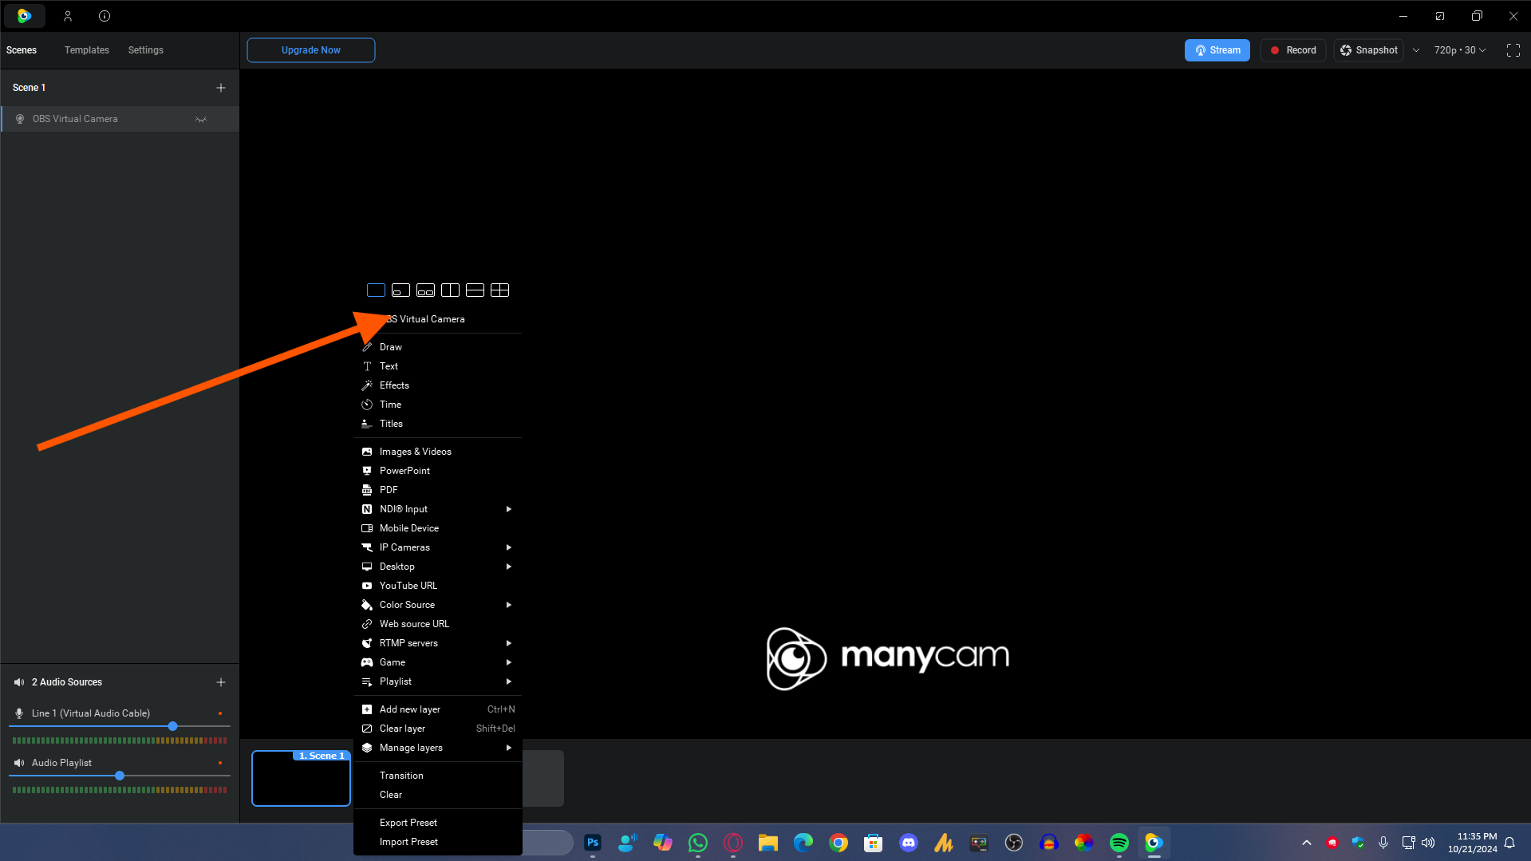Pick the layout with two small inset windows
The image size is (1531, 861).
pyautogui.click(x=425, y=290)
